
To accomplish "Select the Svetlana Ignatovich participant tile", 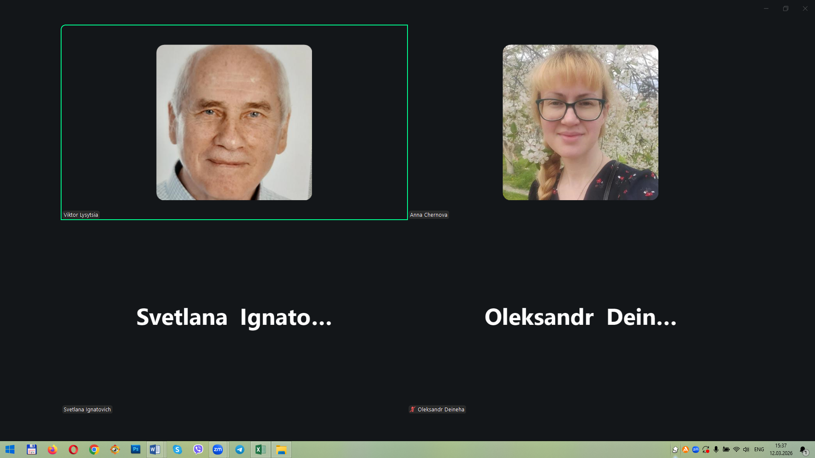I will click(x=234, y=317).
